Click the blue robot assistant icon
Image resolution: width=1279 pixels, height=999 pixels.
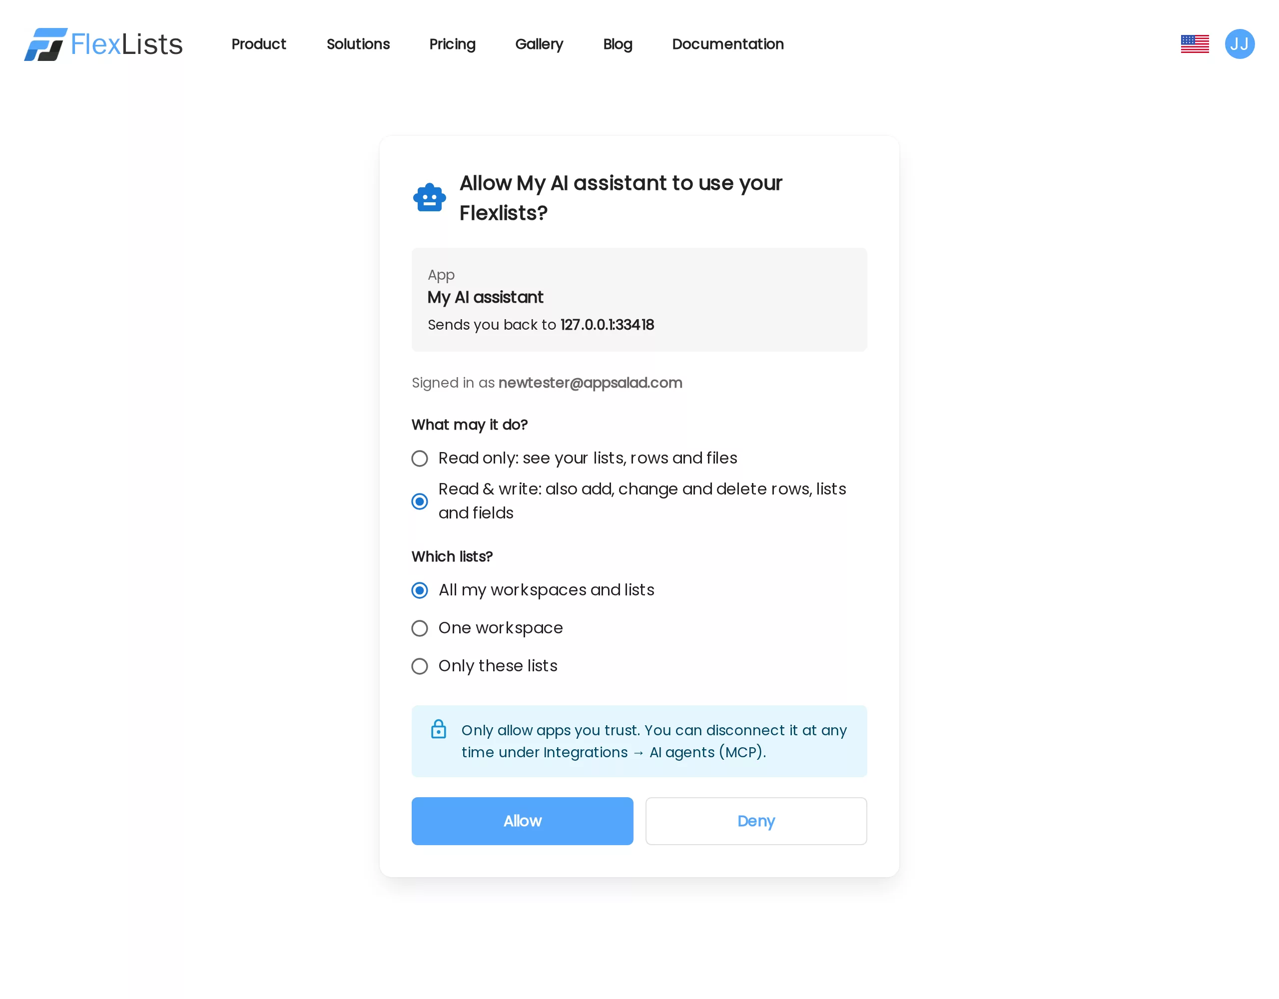(429, 197)
